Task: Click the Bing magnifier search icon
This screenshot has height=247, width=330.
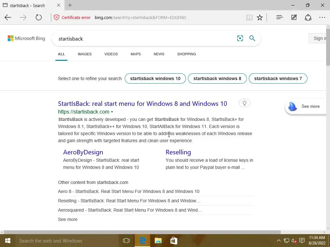Action: click(252, 38)
